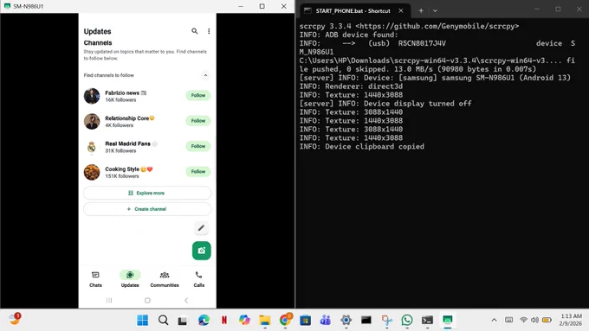The width and height of the screenshot is (589, 331).
Task: Follow the Relationship Core channel
Action: click(198, 121)
